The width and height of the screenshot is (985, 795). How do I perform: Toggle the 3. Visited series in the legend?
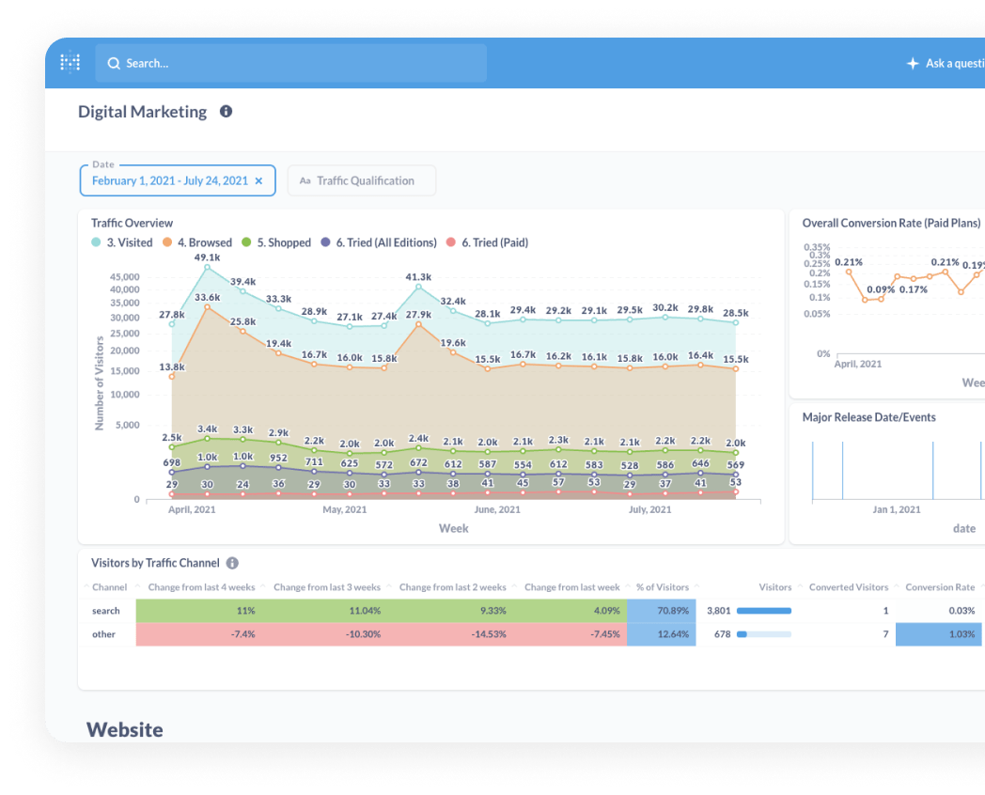(x=123, y=242)
